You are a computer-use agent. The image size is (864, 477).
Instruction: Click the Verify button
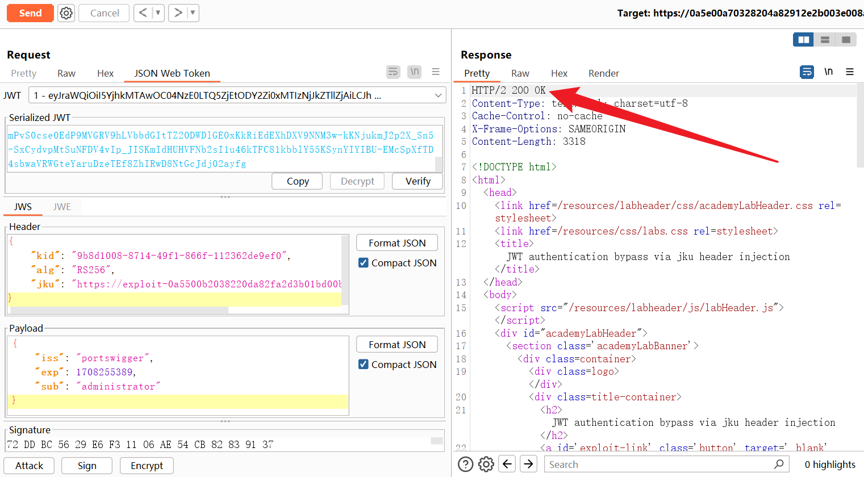(x=418, y=181)
